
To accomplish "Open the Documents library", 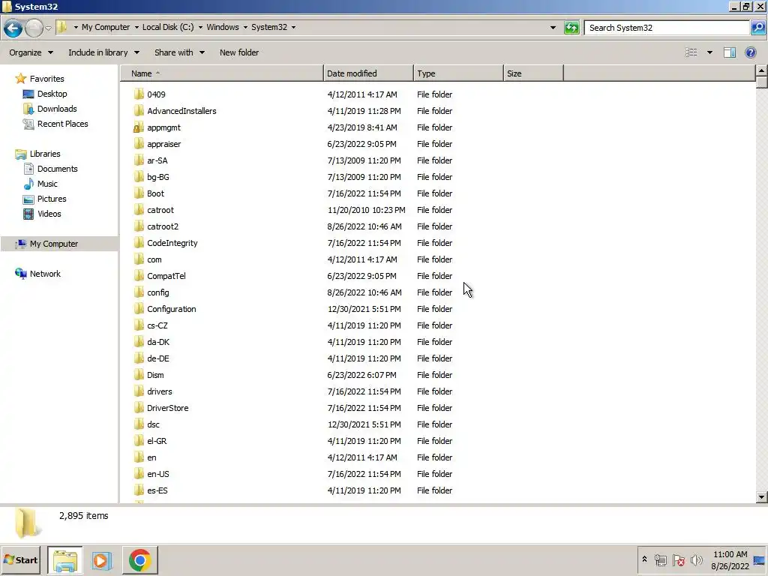I will pos(57,169).
